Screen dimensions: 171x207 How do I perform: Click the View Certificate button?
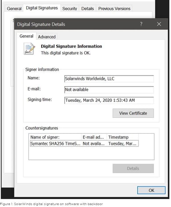(x=133, y=113)
